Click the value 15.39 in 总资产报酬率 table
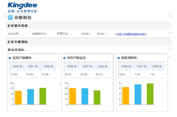 coord(45,75)
